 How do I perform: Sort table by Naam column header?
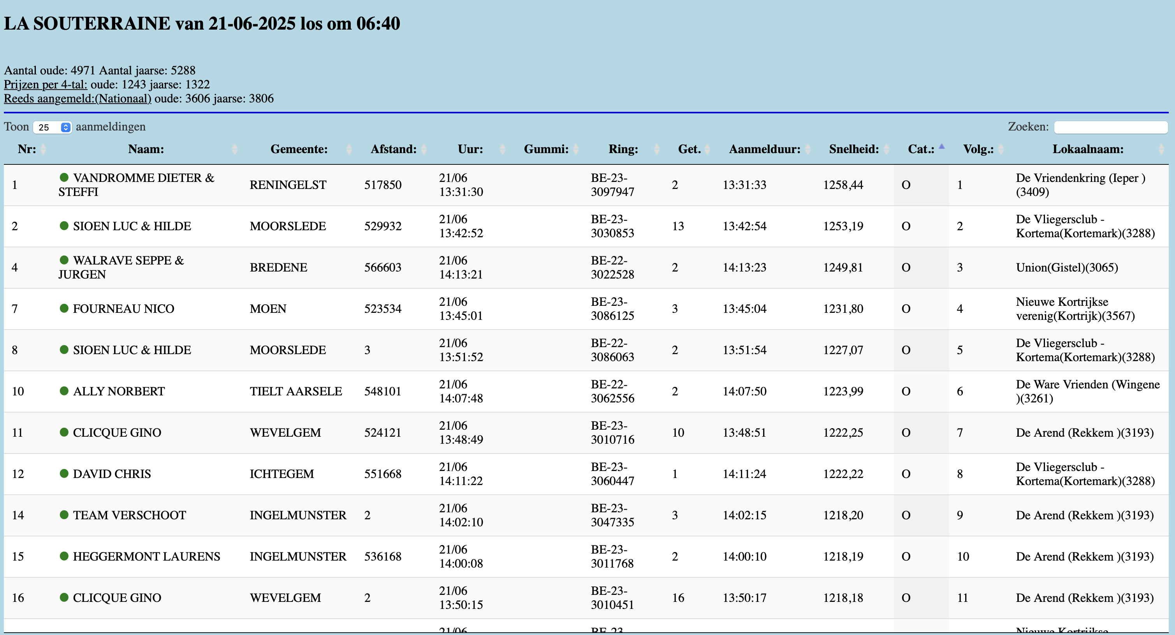146,149
